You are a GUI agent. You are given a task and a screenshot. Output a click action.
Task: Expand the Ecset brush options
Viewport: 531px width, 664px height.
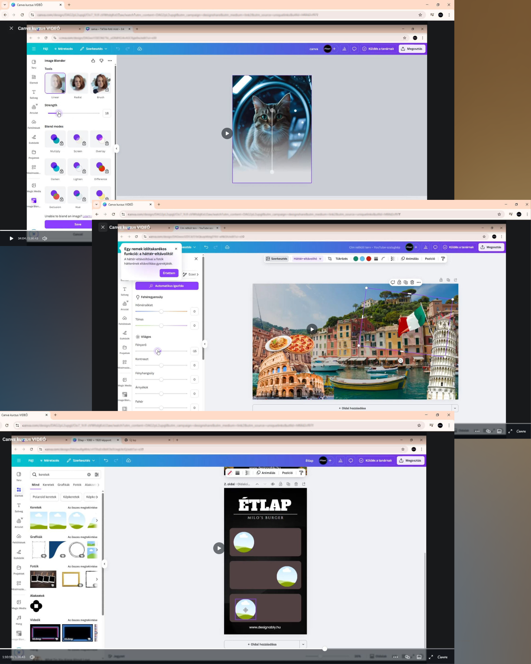pyautogui.click(x=191, y=274)
